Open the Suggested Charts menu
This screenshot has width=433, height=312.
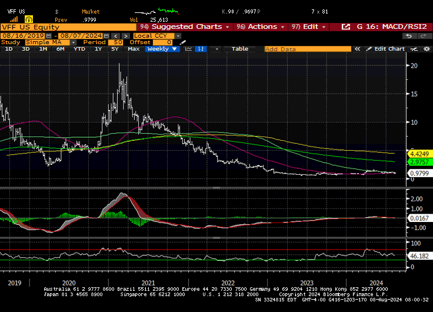[x=185, y=27]
